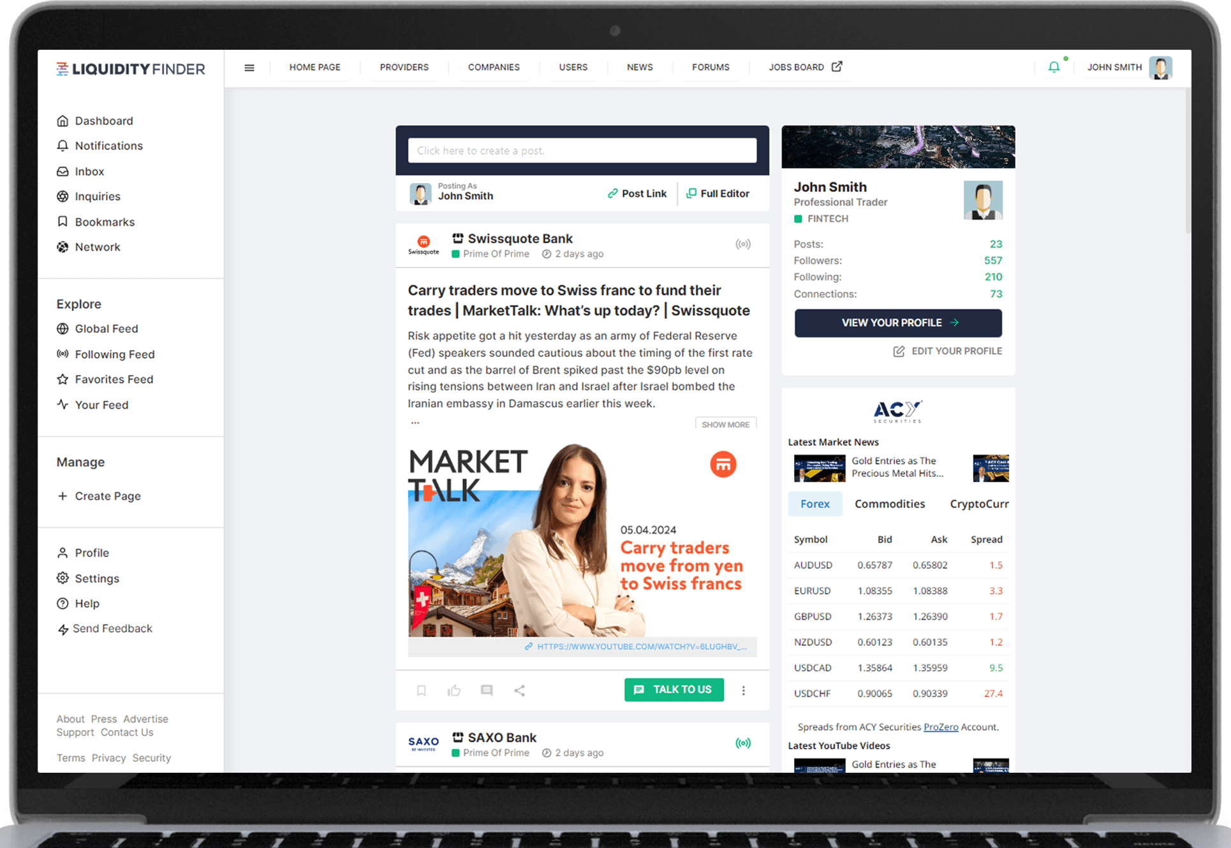The height and width of the screenshot is (848, 1231).
Task: Open Network in sidebar
Action: pyautogui.click(x=89, y=247)
